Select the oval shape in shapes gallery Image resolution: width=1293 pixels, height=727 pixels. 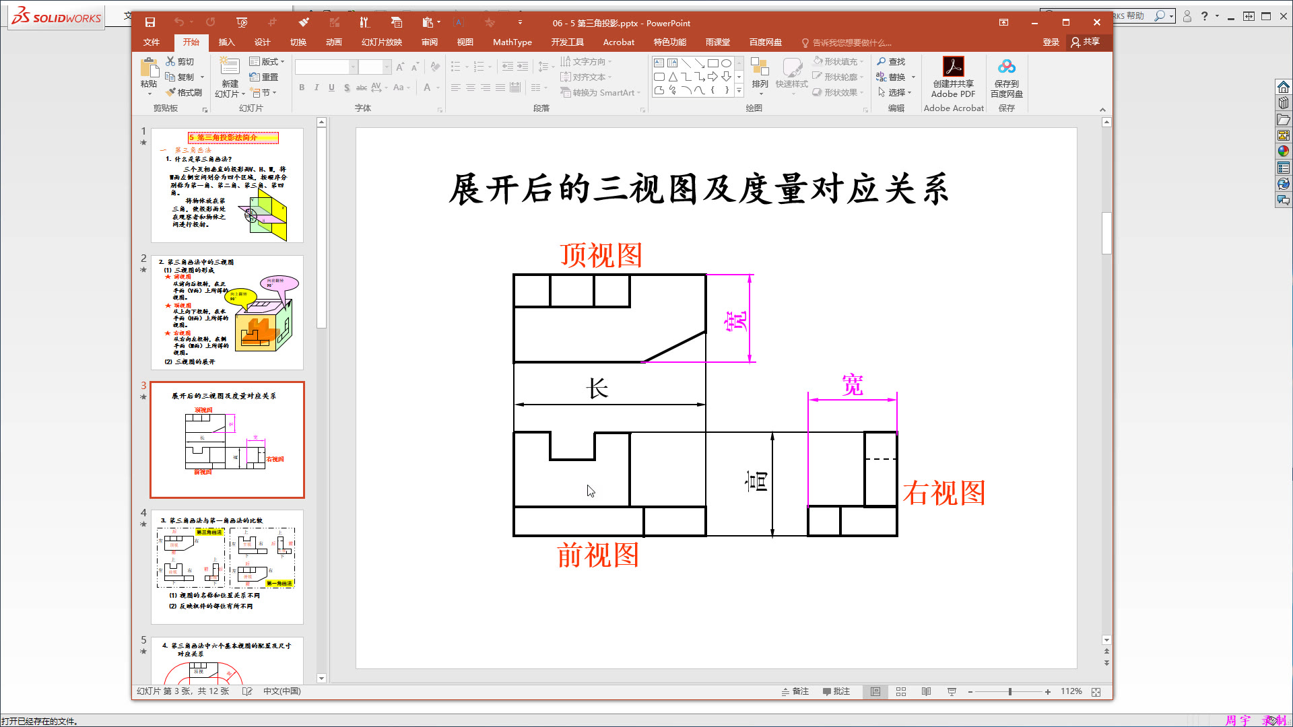(x=726, y=63)
